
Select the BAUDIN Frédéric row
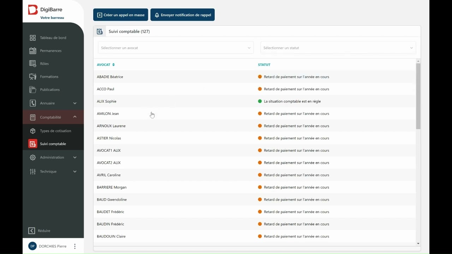click(x=255, y=224)
